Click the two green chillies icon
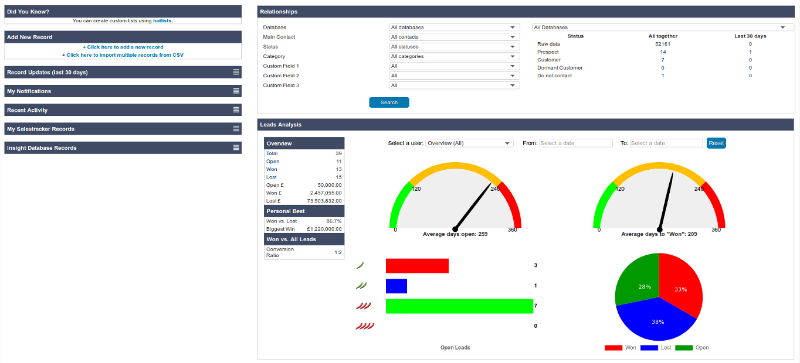Viewport: 800px width, 363px height. 361,286
